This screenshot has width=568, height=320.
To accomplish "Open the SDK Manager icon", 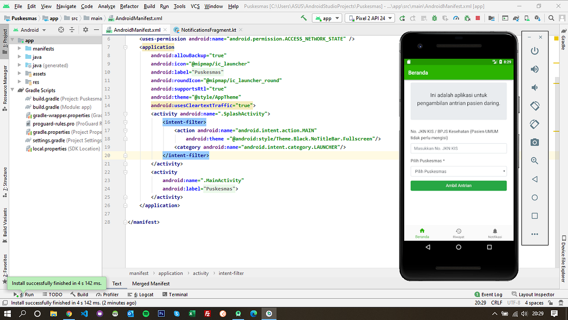I will (538, 18).
